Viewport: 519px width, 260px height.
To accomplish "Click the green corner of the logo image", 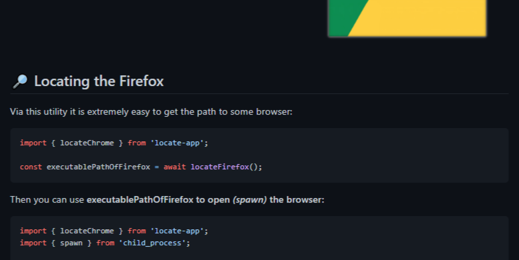I will click(341, 18).
